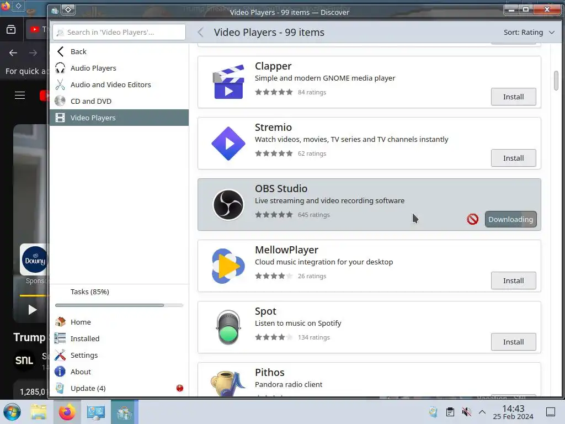The width and height of the screenshot is (565, 424).
Task: Click the tasks progress bar
Action: click(119, 305)
